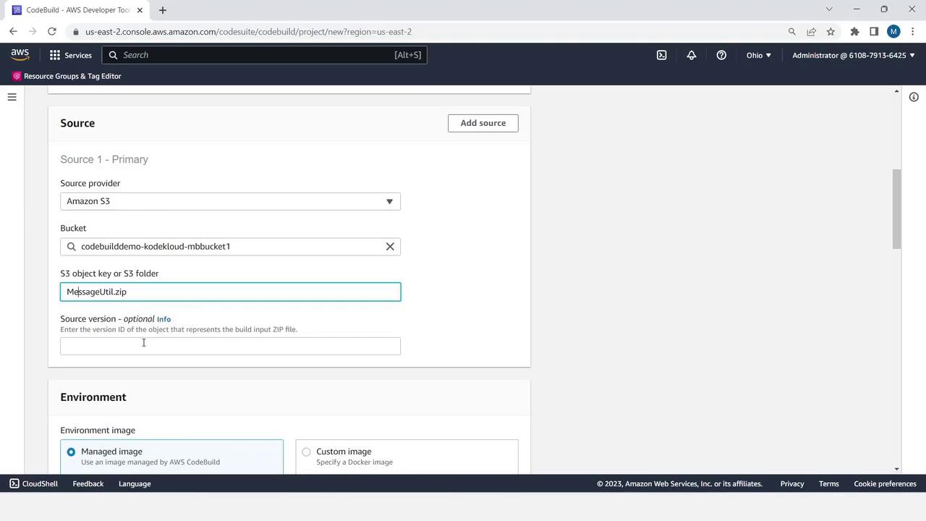The image size is (926, 521).
Task: Click the search magnifier in Bucket field
Action: coord(72,247)
